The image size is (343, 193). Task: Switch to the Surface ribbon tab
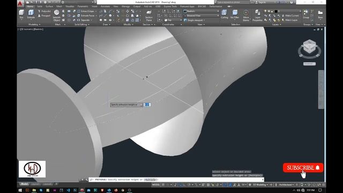(49, 6)
